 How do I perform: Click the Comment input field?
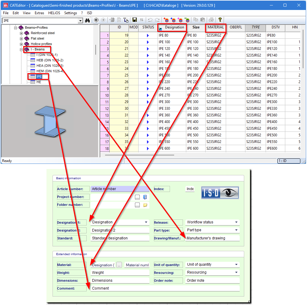click(x=165, y=288)
